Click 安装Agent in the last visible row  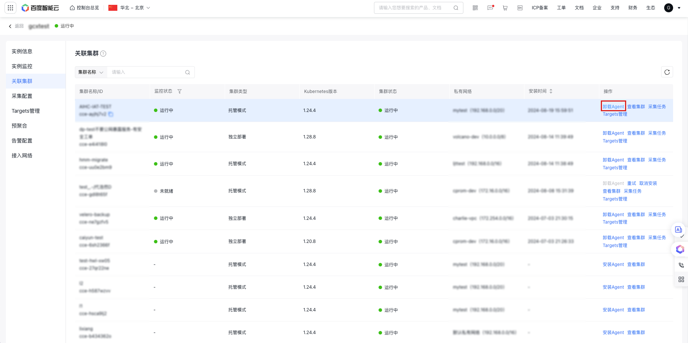[613, 333]
